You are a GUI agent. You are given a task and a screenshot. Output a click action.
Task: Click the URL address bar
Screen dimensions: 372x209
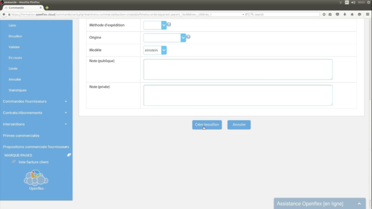pos(126,15)
